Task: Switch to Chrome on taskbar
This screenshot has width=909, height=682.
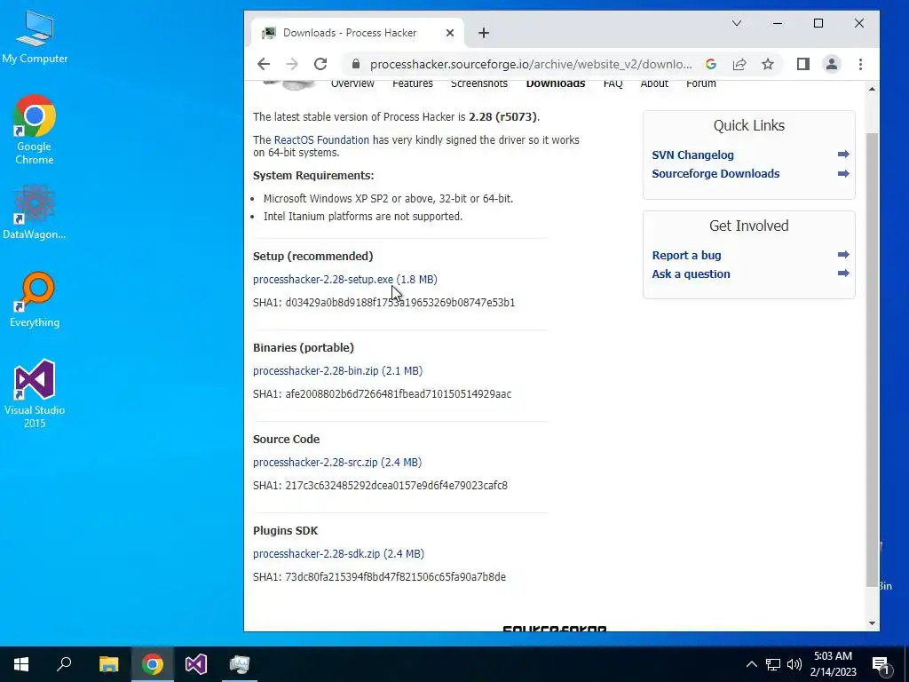Action: [153, 664]
